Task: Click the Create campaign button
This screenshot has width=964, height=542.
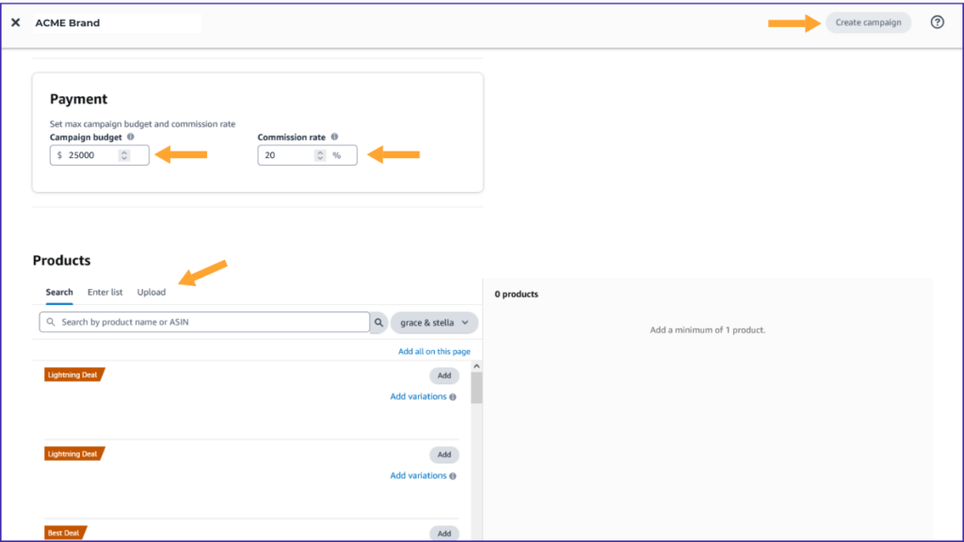Action: pyautogui.click(x=867, y=22)
